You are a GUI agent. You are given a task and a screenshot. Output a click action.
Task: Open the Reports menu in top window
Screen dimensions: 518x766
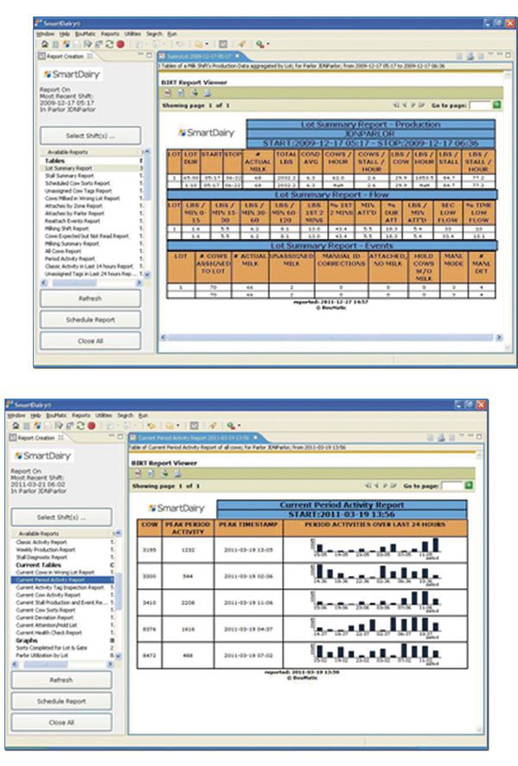(110, 35)
